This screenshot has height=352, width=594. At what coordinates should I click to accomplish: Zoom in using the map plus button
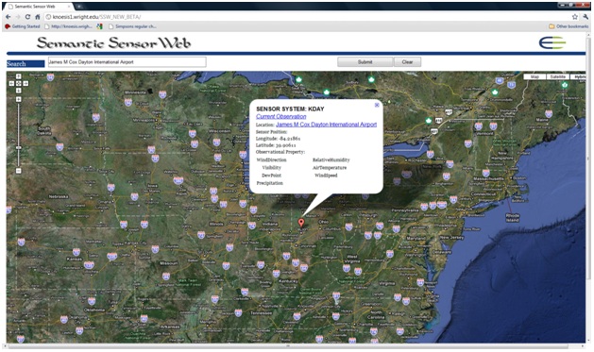pos(19,99)
